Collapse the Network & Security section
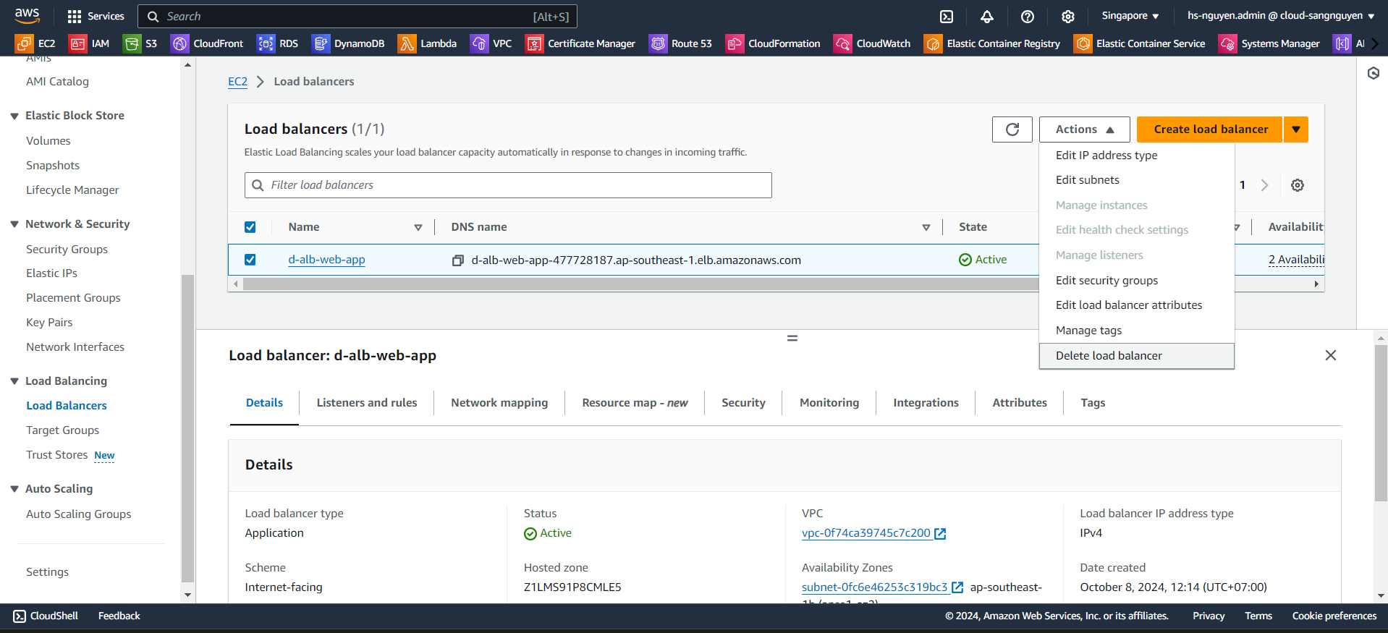 point(14,224)
